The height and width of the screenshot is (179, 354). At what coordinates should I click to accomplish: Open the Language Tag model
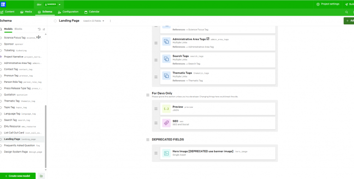click(x=22, y=114)
